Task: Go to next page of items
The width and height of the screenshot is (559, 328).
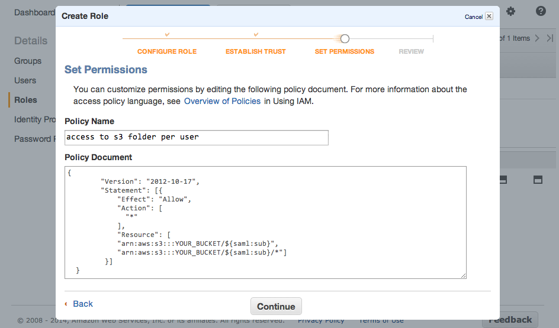Action: click(537, 38)
